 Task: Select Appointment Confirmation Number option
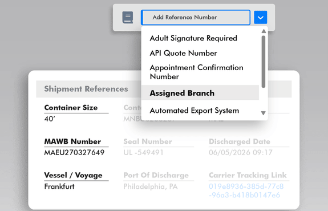tap(196, 72)
